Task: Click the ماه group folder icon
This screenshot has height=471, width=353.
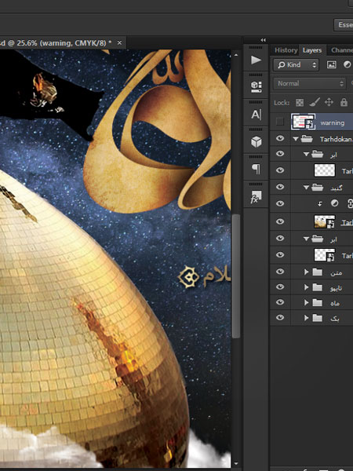Action: point(317,302)
